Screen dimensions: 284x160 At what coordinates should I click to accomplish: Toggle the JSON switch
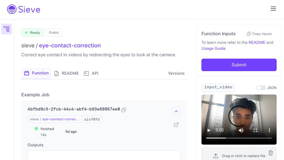point(261,88)
